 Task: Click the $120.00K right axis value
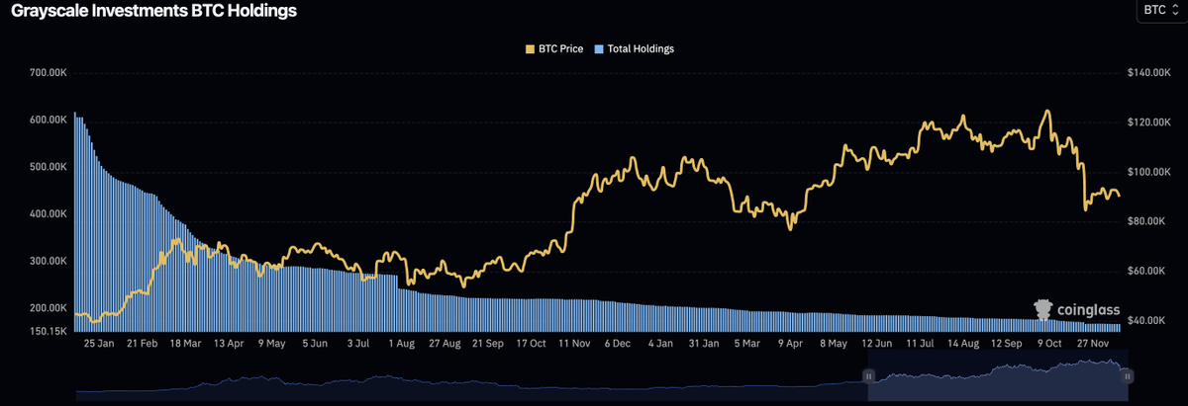[1149, 122]
